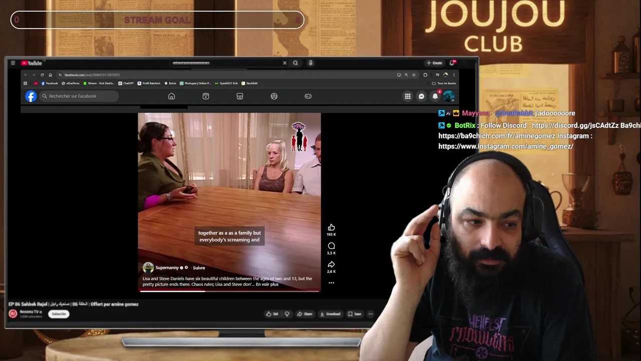Open the reel's three-dot options
Screen dimensions: 641x361
[x=331, y=283]
